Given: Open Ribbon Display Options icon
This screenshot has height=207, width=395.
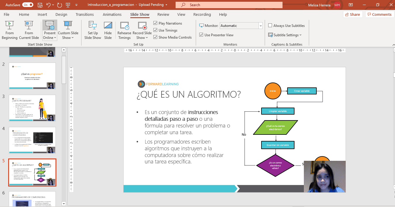Looking at the screenshot, I should click(x=351, y=5).
